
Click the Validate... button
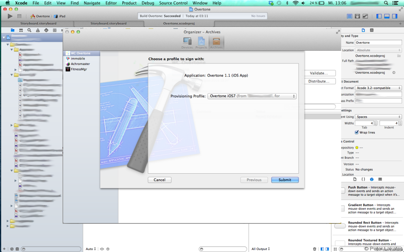(319, 73)
